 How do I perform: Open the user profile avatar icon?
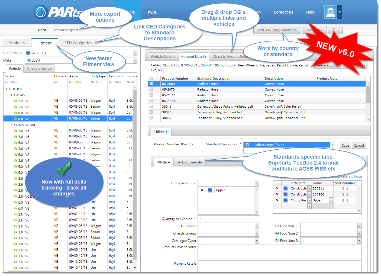pyautogui.click(x=330, y=12)
